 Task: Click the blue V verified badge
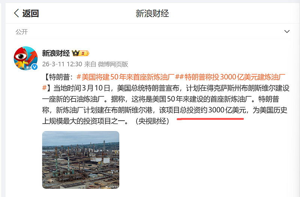[x=34, y=67]
